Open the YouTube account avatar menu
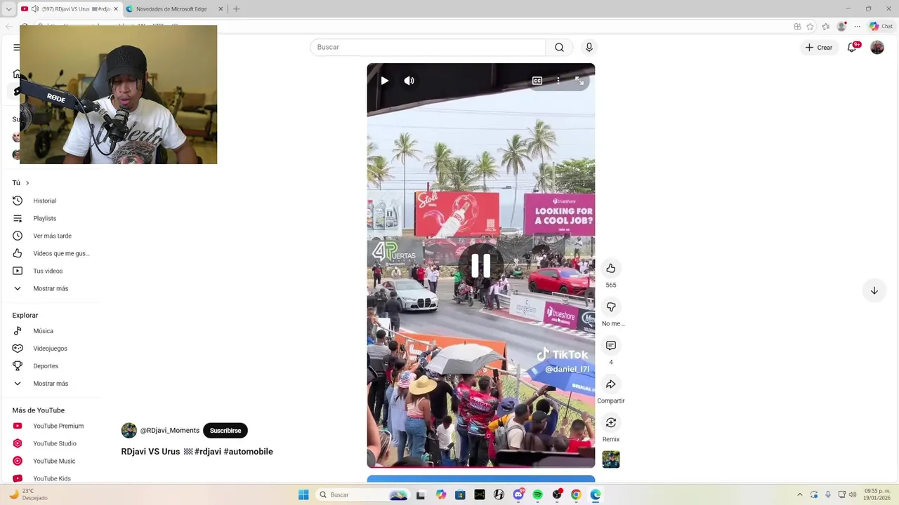Screen dimensions: 899x505 877,47
